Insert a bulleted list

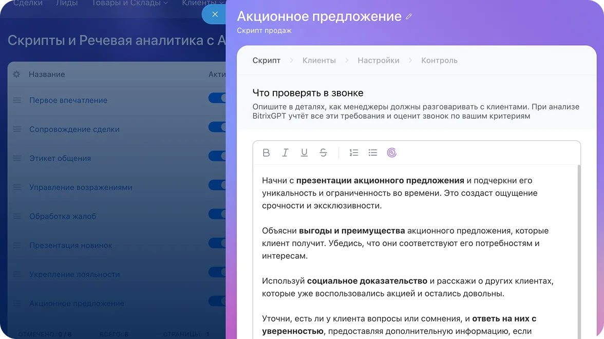pyautogui.click(x=372, y=153)
